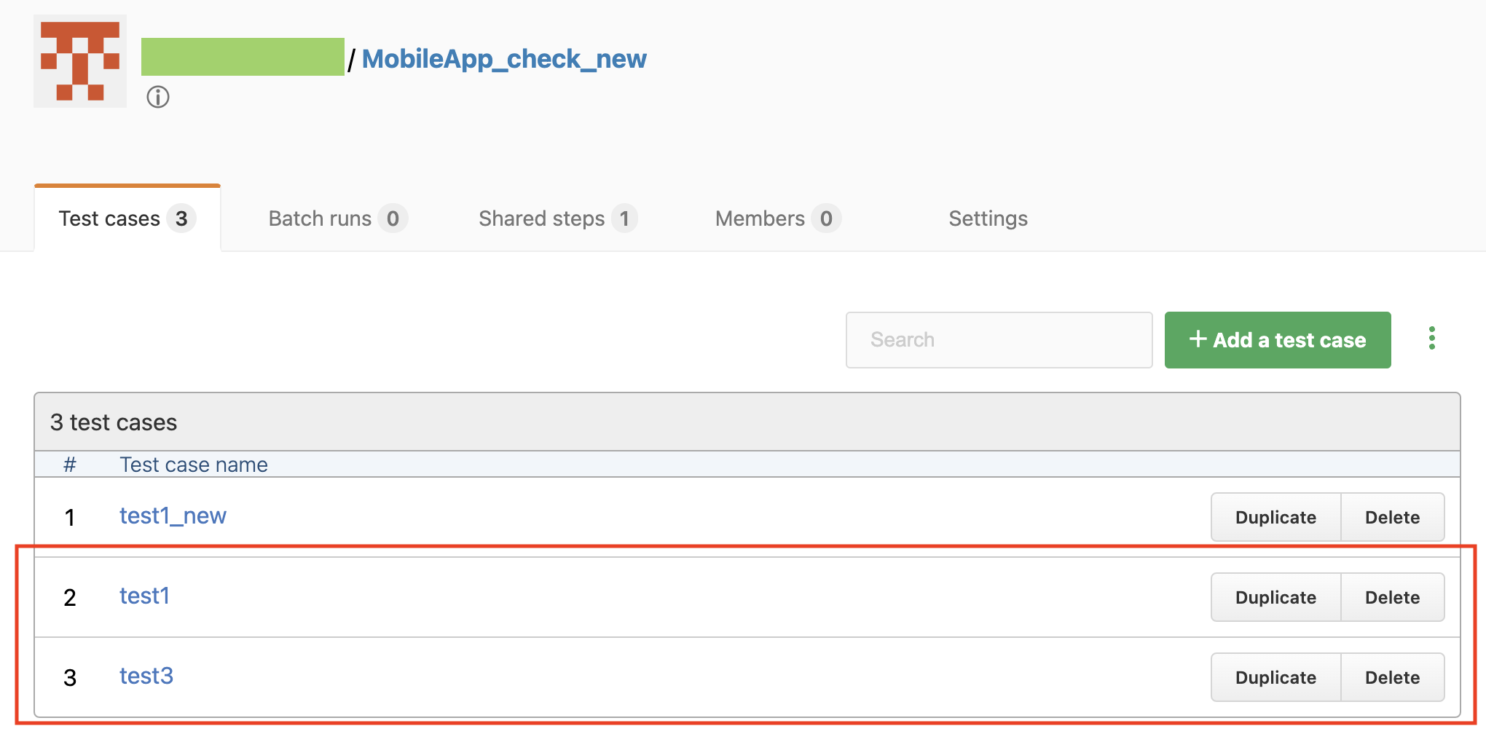Image resolution: width=1486 pixels, height=734 pixels.
Task: Delete the test1_new test case
Action: [x=1392, y=517]
